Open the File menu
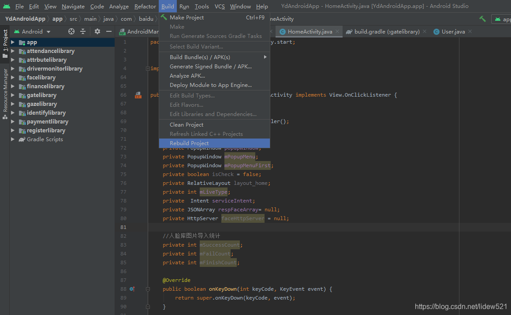 [x=19, y=6]
